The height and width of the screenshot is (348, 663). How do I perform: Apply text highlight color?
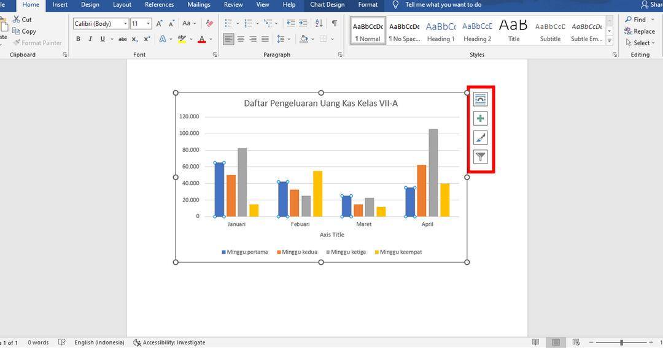coord(182,39)
